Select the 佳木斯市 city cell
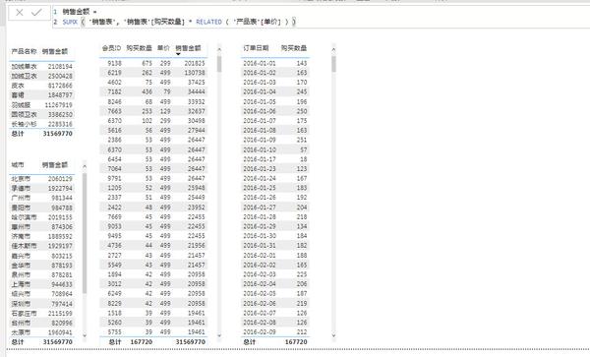Screen dimensions: 590x357 [x=24, y=246]
